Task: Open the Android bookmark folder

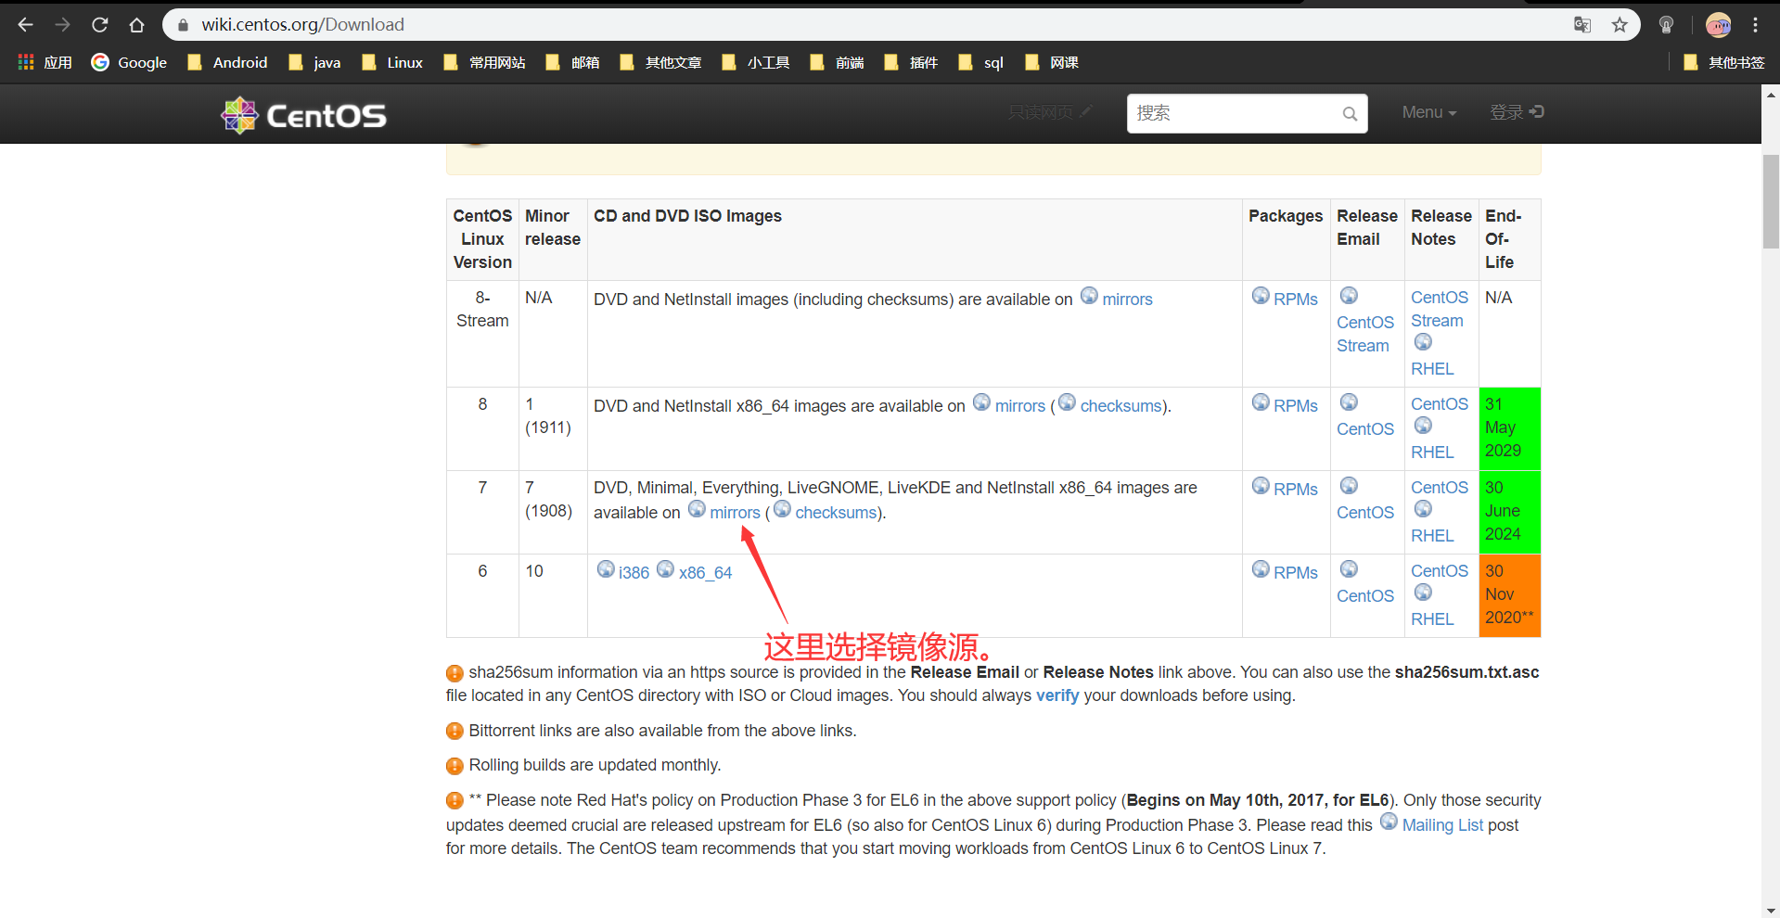Action: point(227,62)
